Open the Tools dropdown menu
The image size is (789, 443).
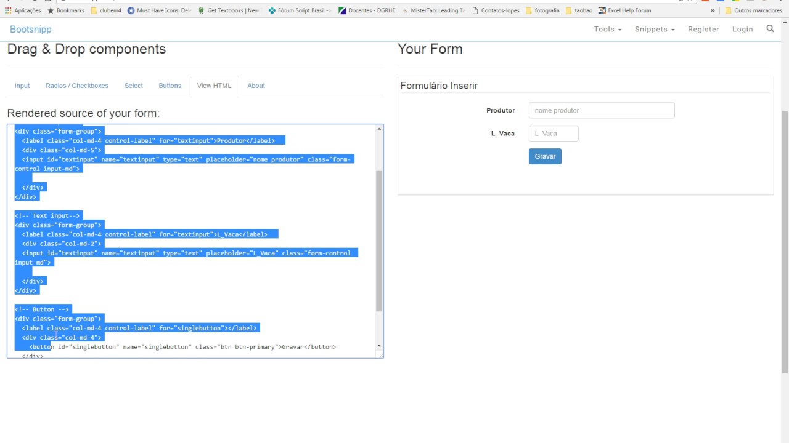[x=608, y=29]
